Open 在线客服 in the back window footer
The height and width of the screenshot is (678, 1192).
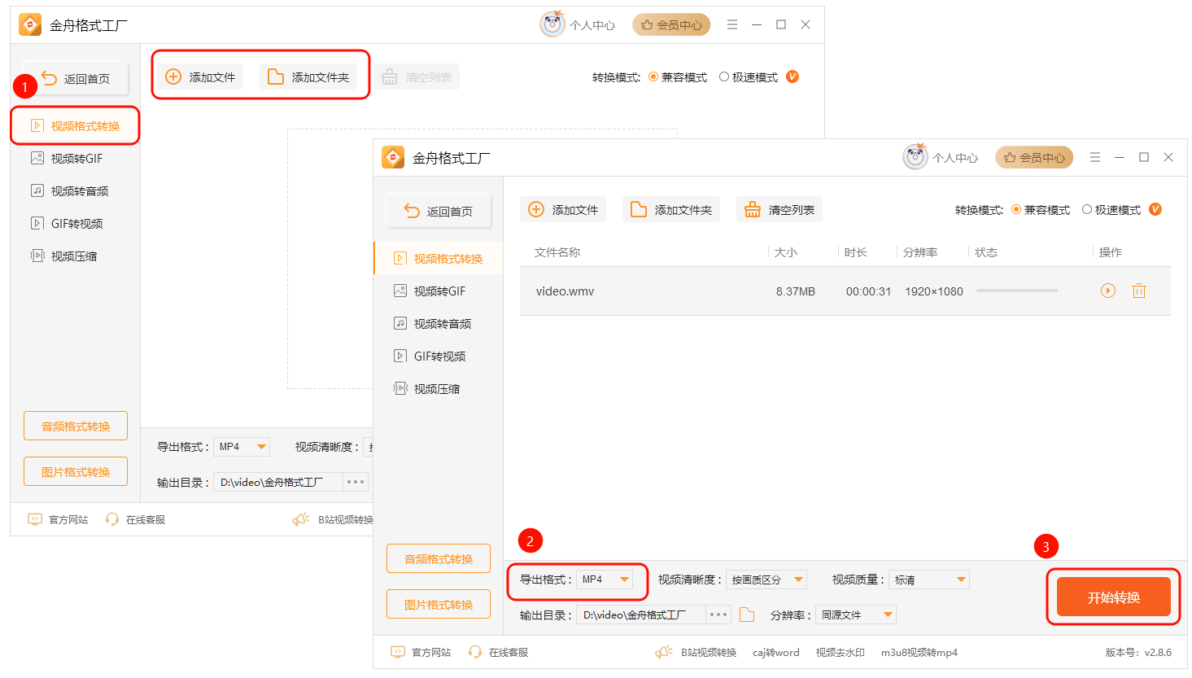[135, 519]
